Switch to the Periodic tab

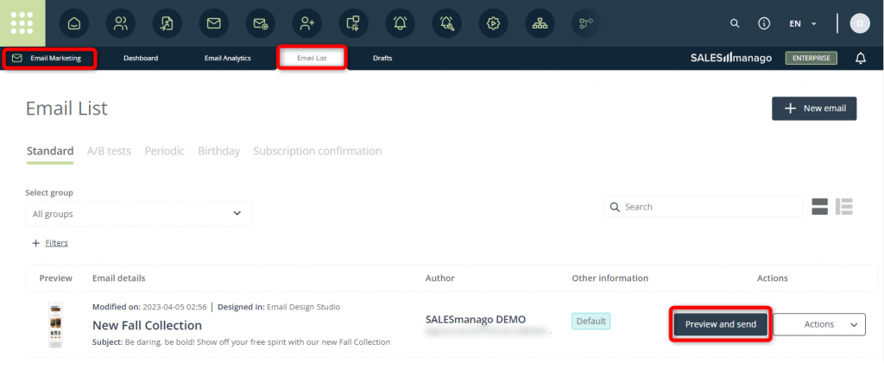click(x=165, y=151)
